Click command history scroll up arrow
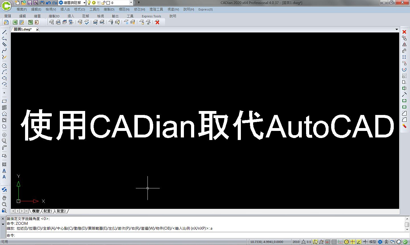This screenshot has width=410, height=245. click(x=407, y=219)
